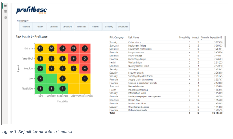Sort by the Impact column header
Viewport: 233px width, 139px height.
point(195,38)
